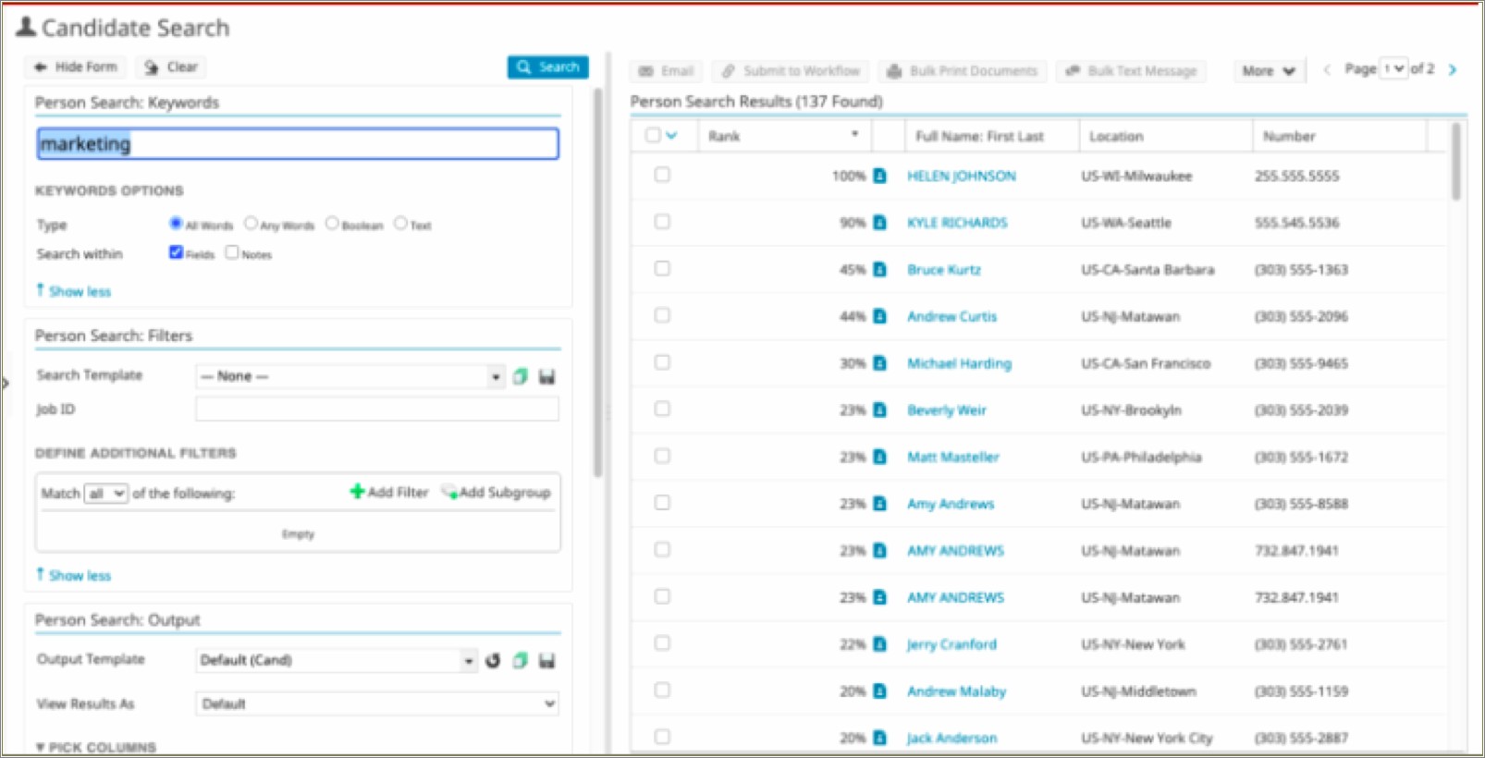Screen dimensions: 1485x758
Task: Open the page number dropdown
Action: [x=1393, y=68]
